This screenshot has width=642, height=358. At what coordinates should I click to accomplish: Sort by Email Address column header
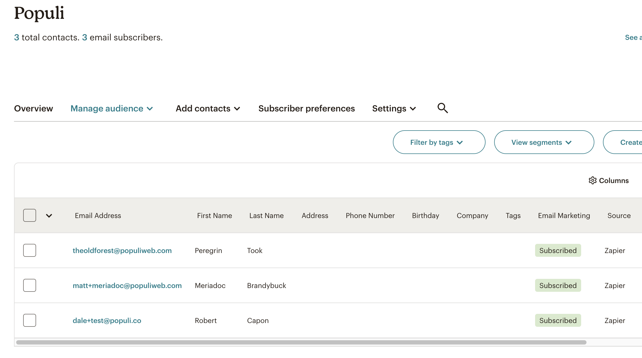98,216
